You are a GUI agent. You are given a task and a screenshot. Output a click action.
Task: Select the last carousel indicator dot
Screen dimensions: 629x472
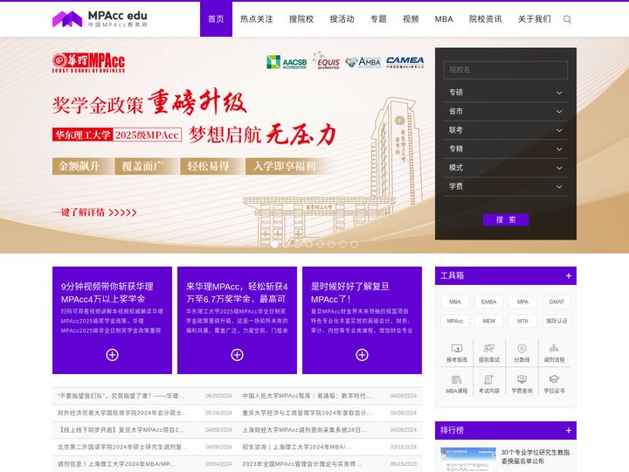tap(354, 244)
